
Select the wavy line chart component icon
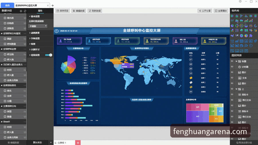coord(232,21)
